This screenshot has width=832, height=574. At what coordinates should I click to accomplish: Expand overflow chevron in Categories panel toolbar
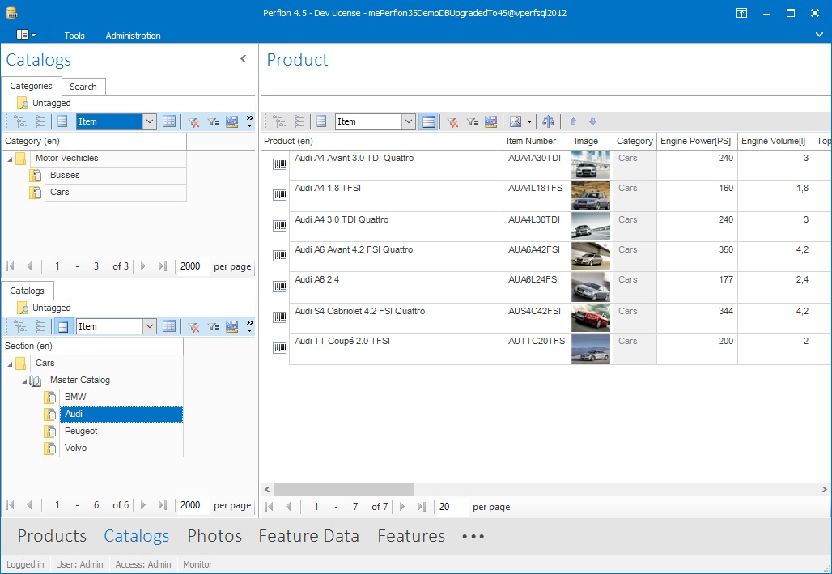[x=249, y=121]
